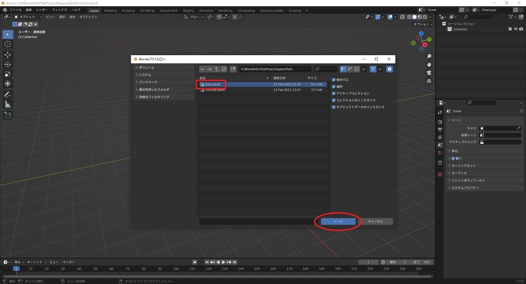
Task: Select the Move tool
Action: click(x=7, y=55)
